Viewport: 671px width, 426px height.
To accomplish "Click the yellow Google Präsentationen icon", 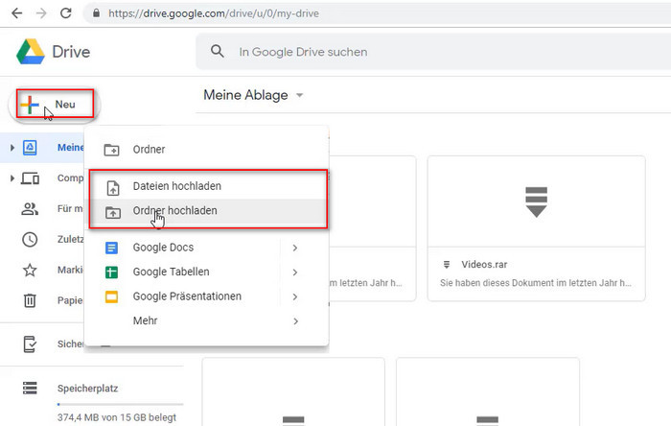I will pos(112,296).
